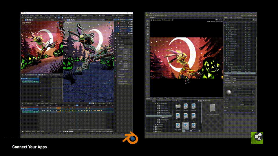Image resolution: width=278 pixels, height=156 pixels.
Task: Switch to the Stage tab
Action: point(226,18)
